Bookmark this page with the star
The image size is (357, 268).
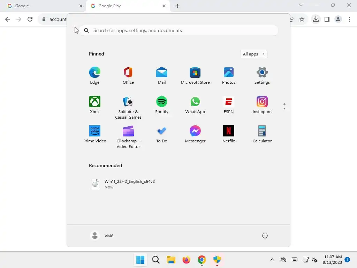pyautogui.click(x=302, y=19)
